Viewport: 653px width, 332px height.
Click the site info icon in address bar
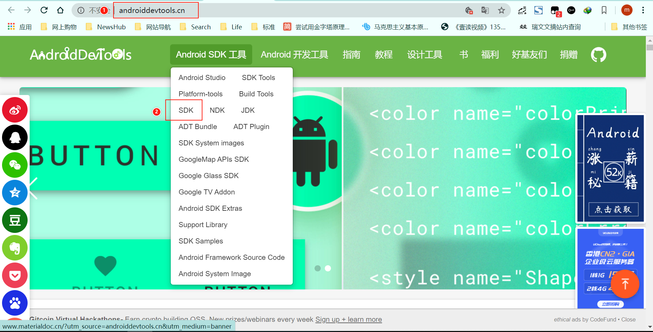pos(81,10)
